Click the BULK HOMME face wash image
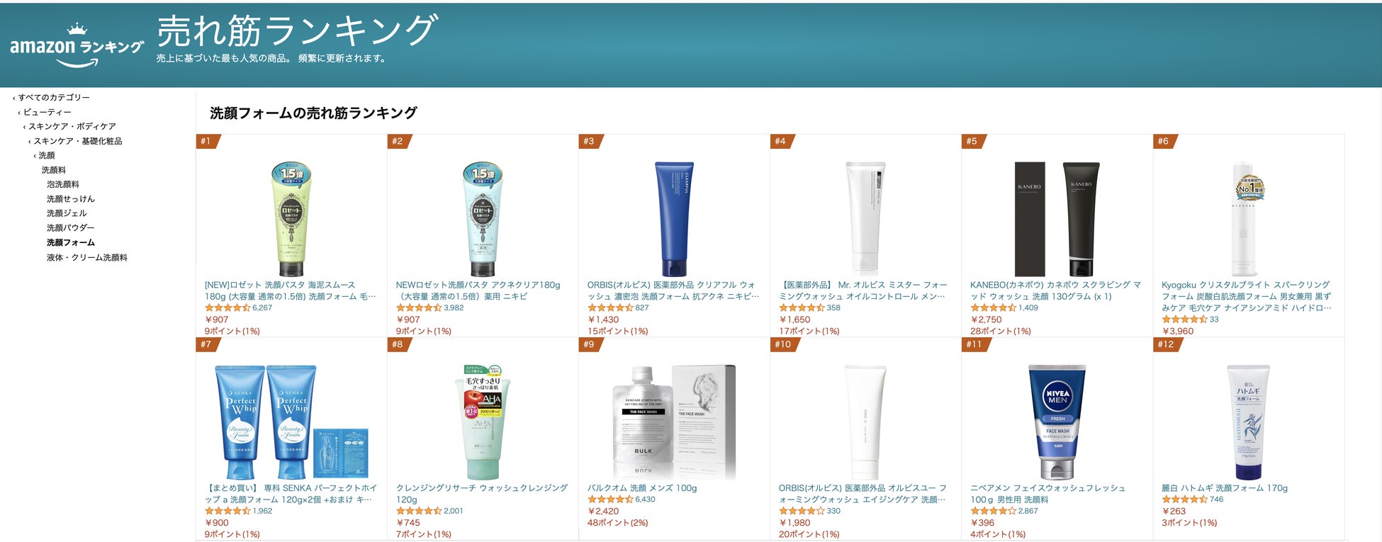Image resolution: width=1382 pixels, height=542 pixels. [674, 422]
